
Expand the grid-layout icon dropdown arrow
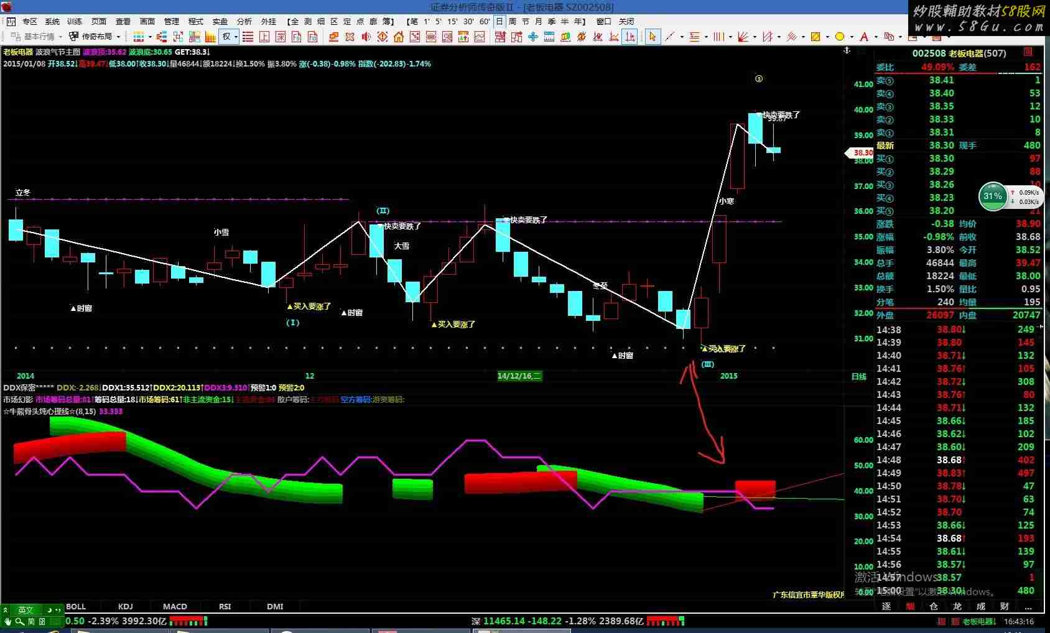150,37
